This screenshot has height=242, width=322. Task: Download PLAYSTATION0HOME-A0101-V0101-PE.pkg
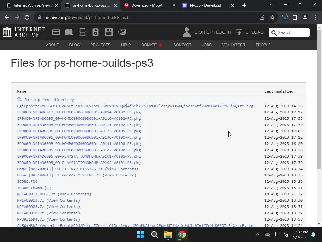79,156
